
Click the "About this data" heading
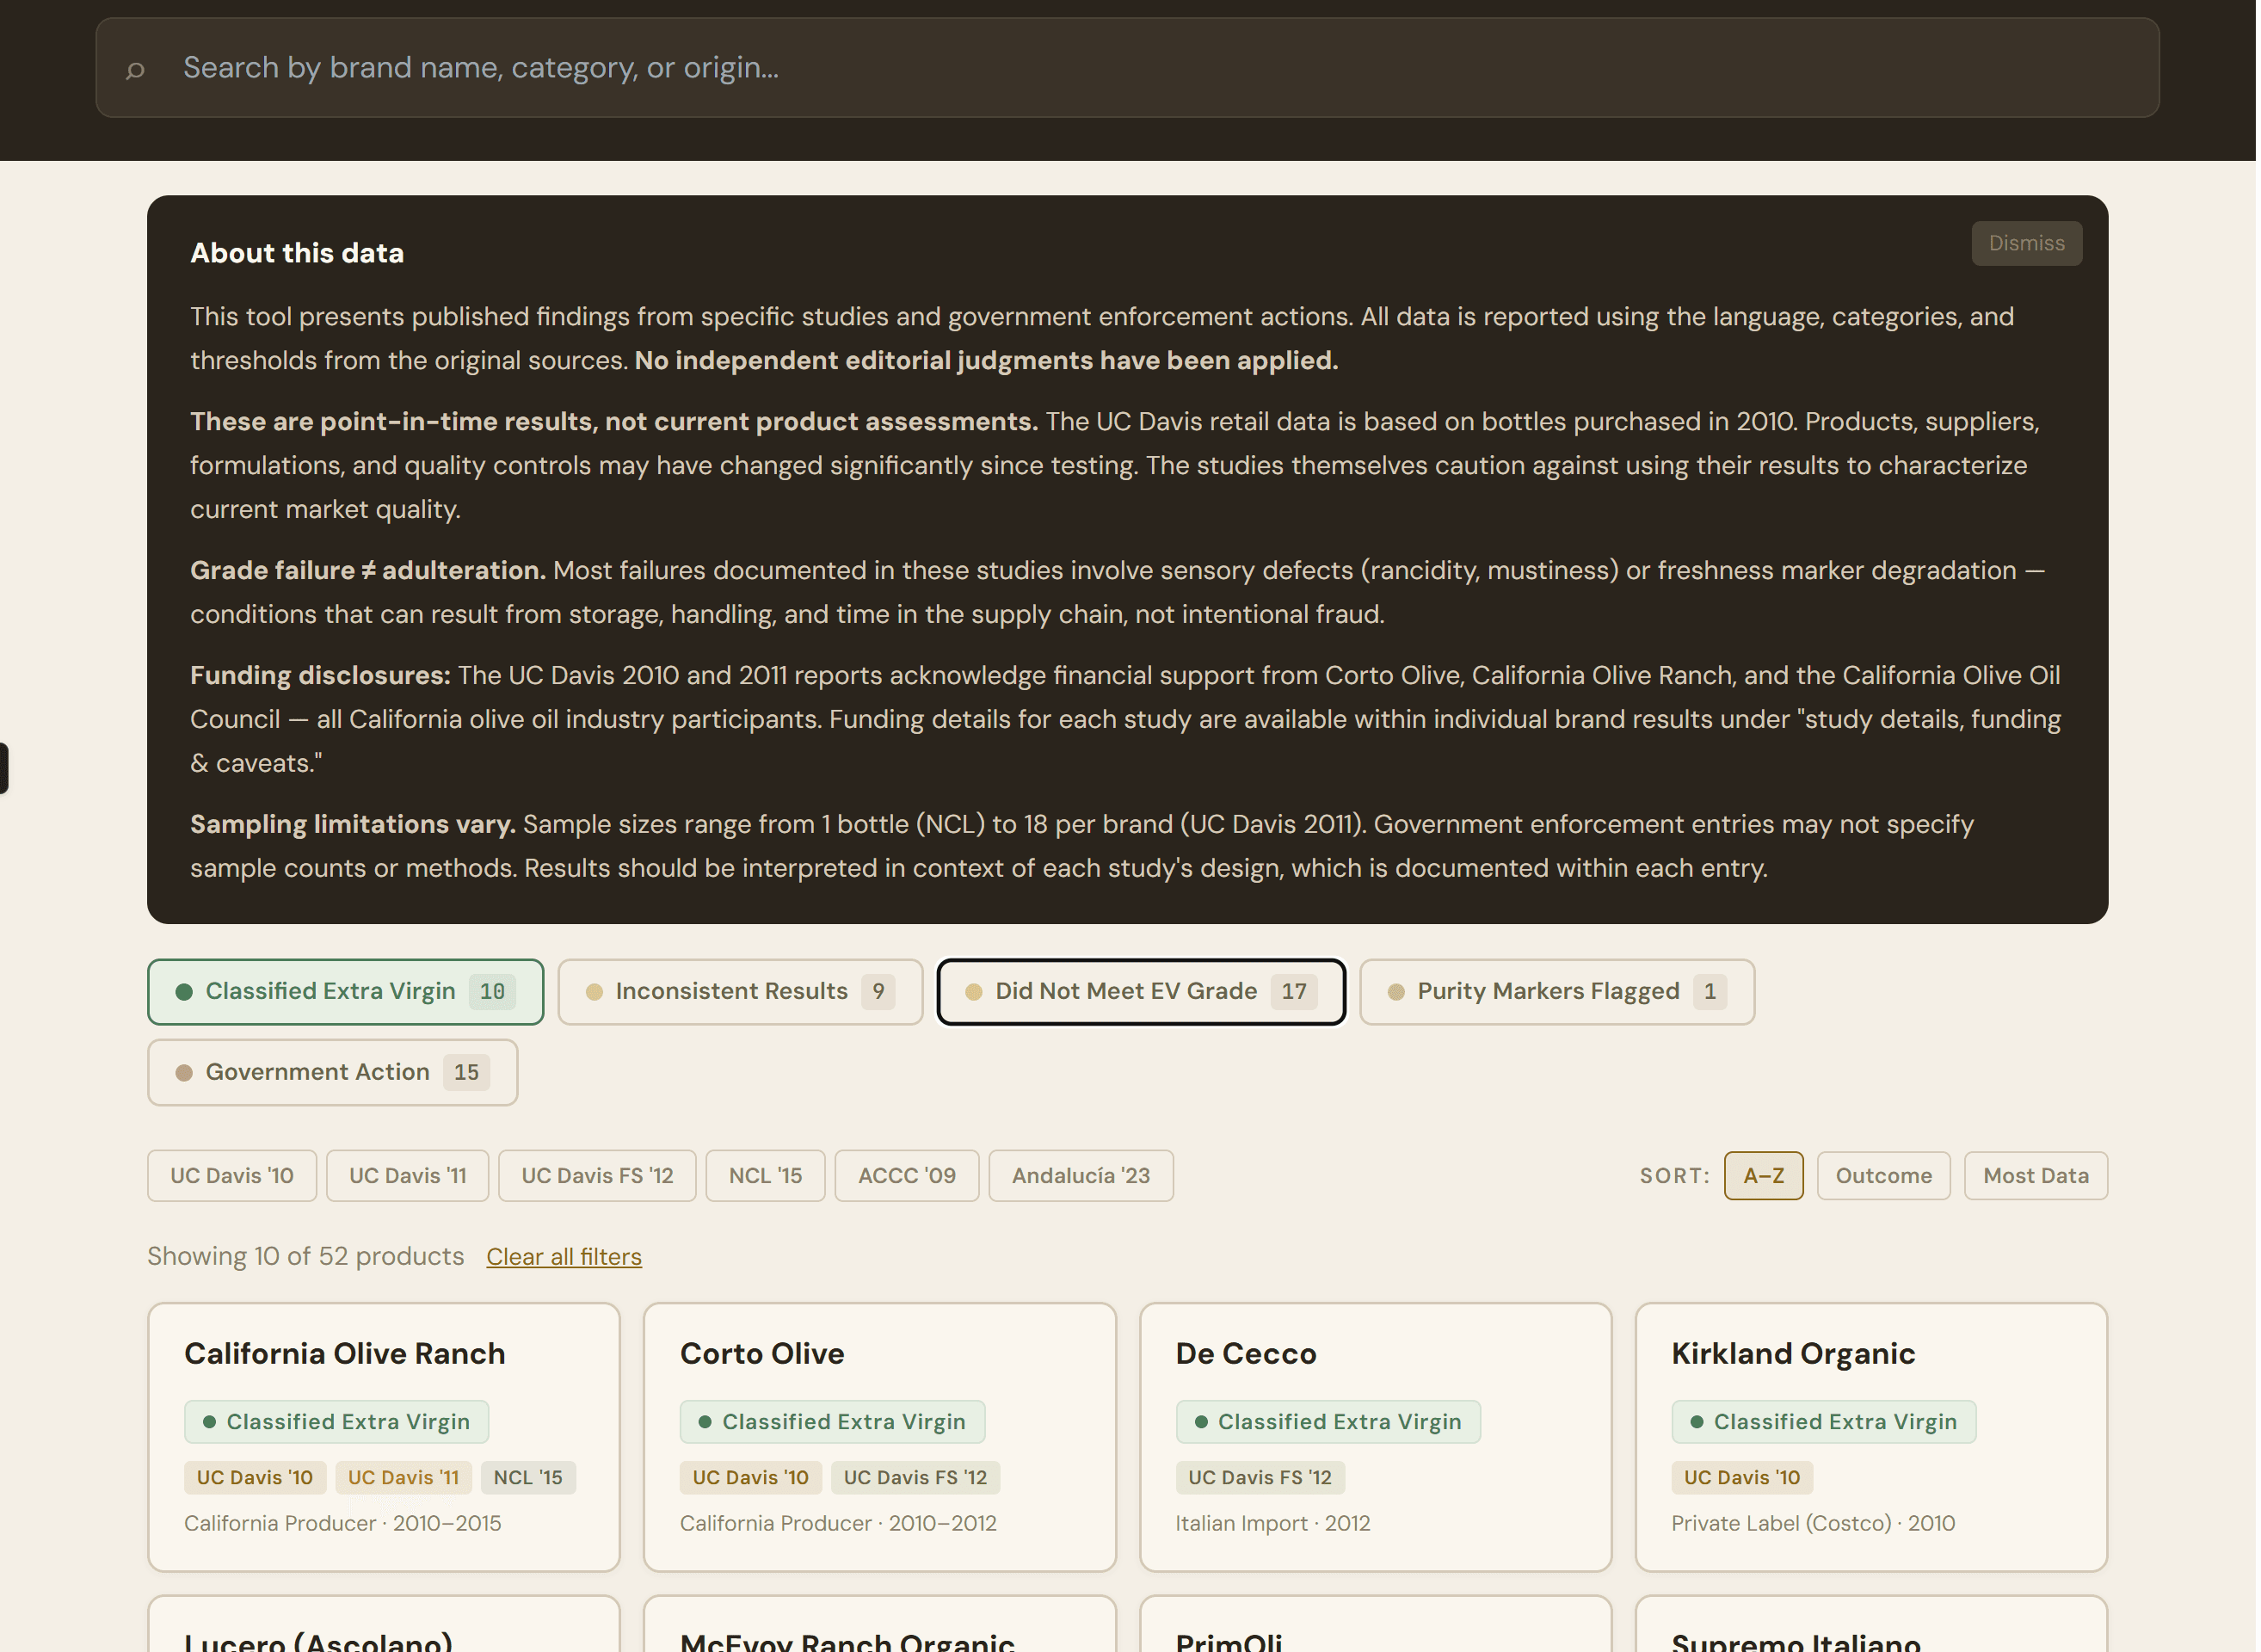pyautogui.click(x=298, y=253)
